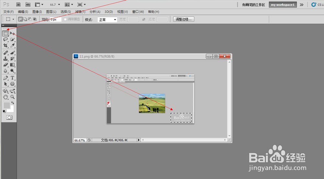Select the Rectangular Marquee tool in toolbox
Screen dimensions: 324x179
[x=6, y=33]
